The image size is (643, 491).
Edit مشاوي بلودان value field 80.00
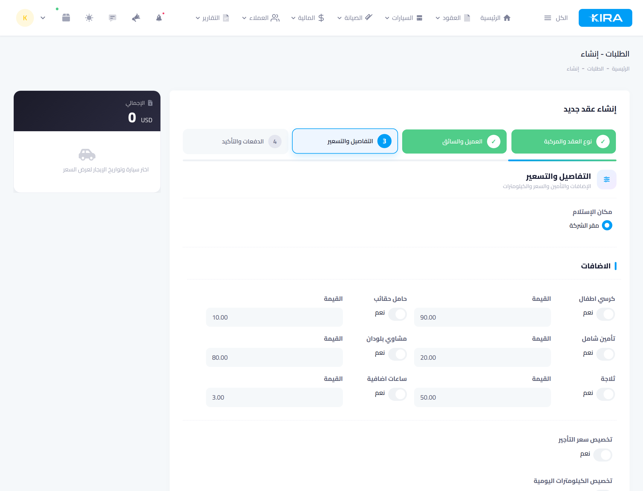(274, 357)
